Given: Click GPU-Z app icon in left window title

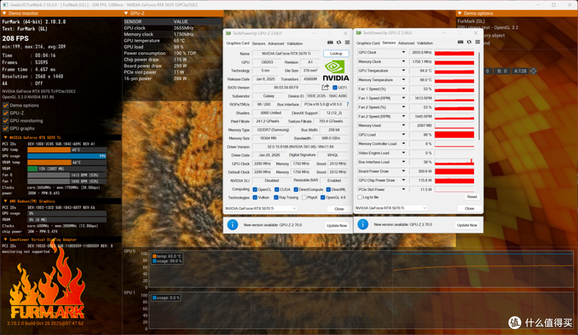Looking at the screenshot, I should (x=228, y=33).
